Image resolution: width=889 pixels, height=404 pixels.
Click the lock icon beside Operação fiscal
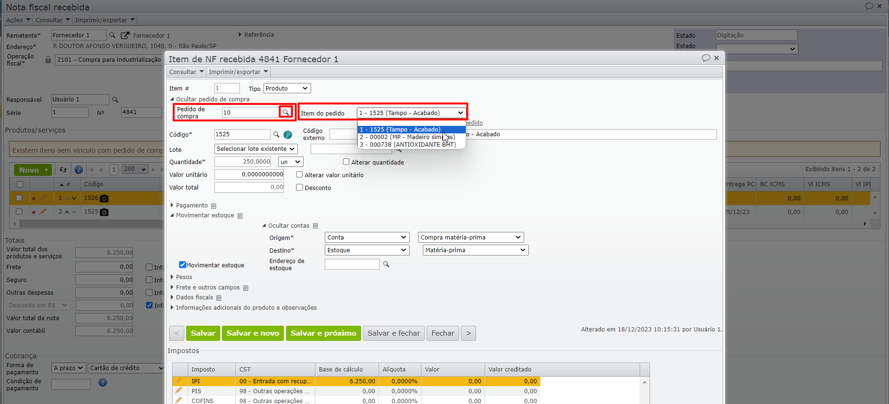[x=48, y=59]
